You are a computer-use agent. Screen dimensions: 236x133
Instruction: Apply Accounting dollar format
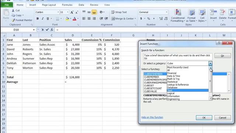click(141, 18)
